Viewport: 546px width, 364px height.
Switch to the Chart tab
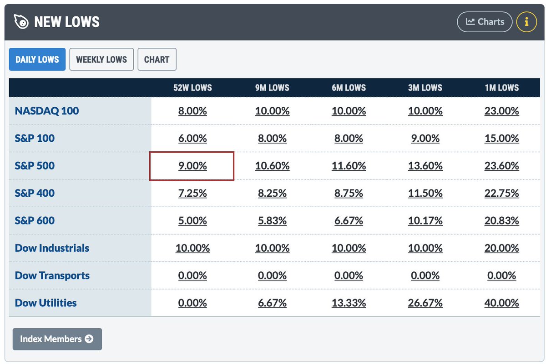157,60
